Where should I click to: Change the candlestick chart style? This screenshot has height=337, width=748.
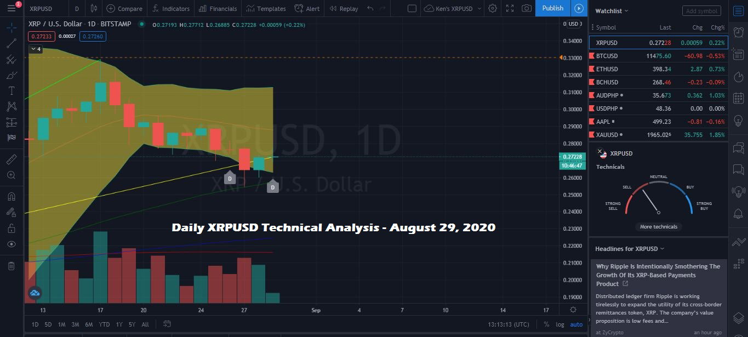pyautogui.click(x=94, y=8)
